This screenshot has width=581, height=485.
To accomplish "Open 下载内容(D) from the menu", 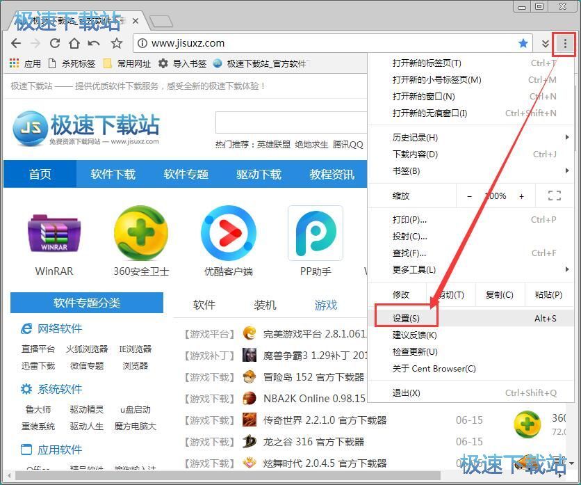I will point(470,154).
